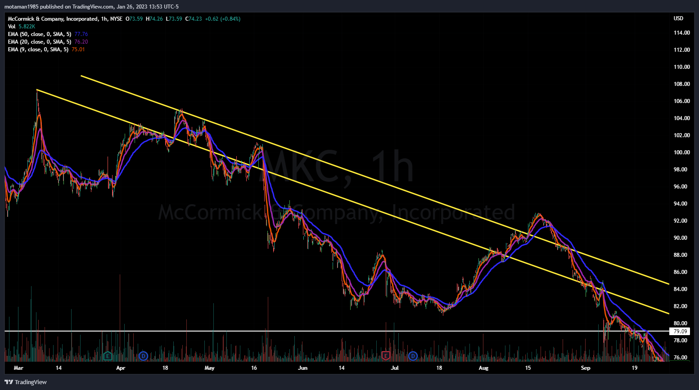The width and height of the screenshot is (699, 390).
Task: Click the Sep label on time axis
Action: coord(586,368)
